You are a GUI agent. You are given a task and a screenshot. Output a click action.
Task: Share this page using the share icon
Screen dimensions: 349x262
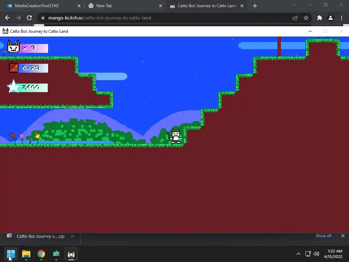pos(295,18)
